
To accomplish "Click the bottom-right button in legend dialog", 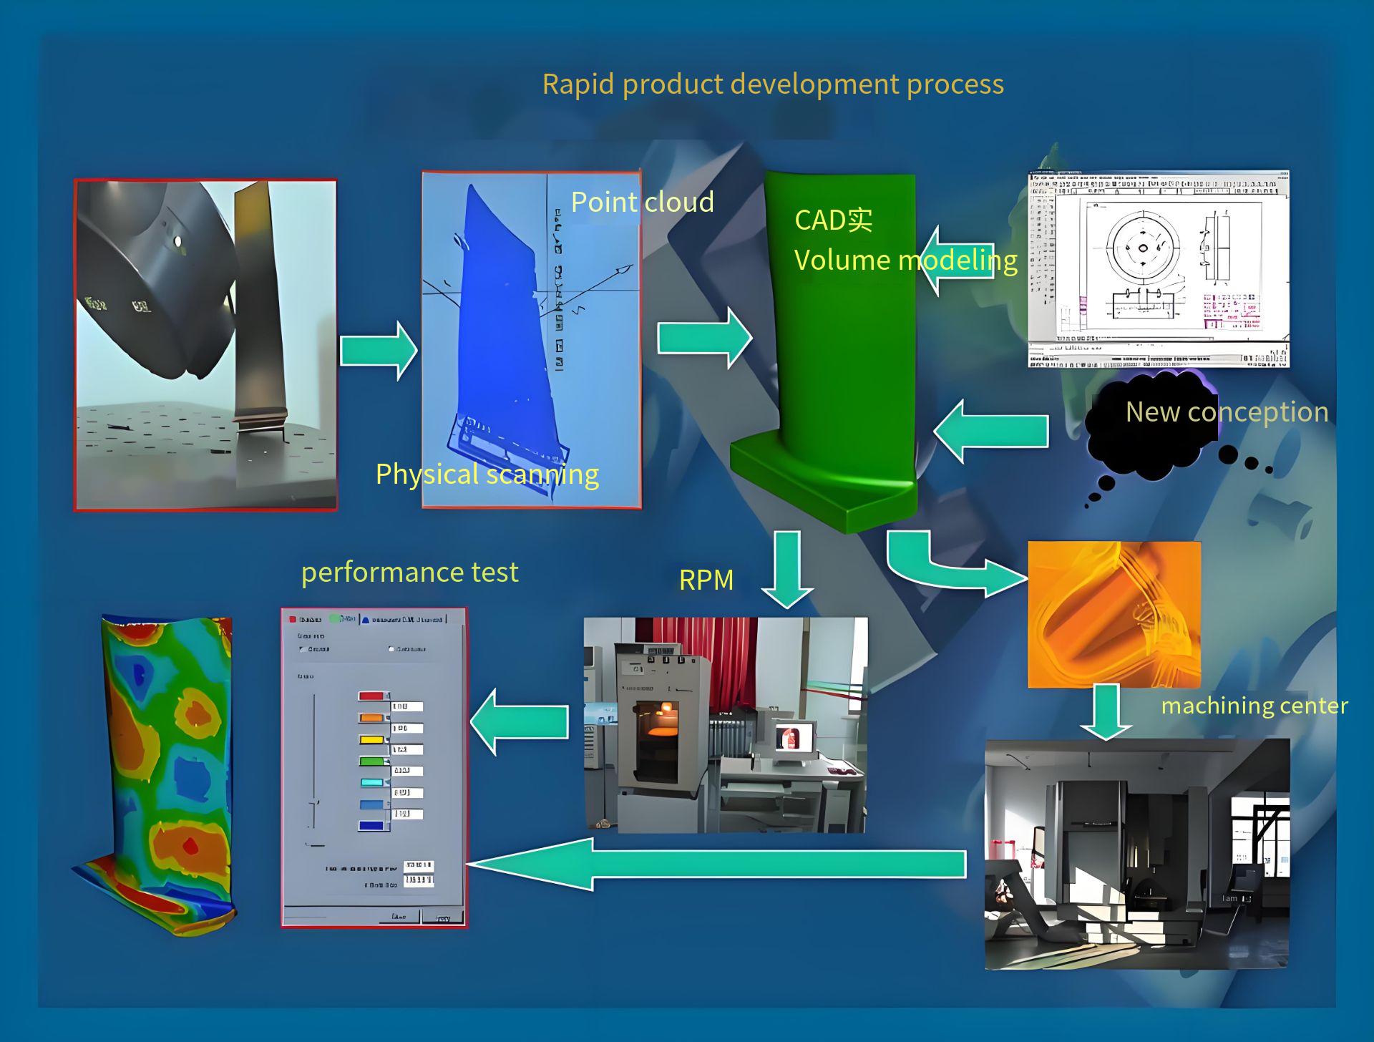I will (443, 917).
